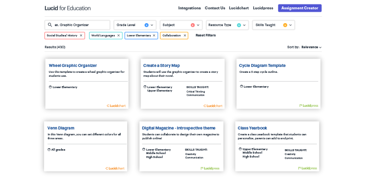
Task: Click Upper Elementary on Class Yearbook card
Action: (x=255, y=149)
